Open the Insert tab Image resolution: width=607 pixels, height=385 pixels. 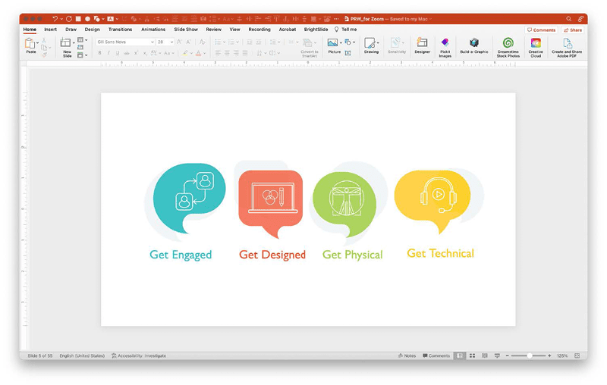click(50, 30)
